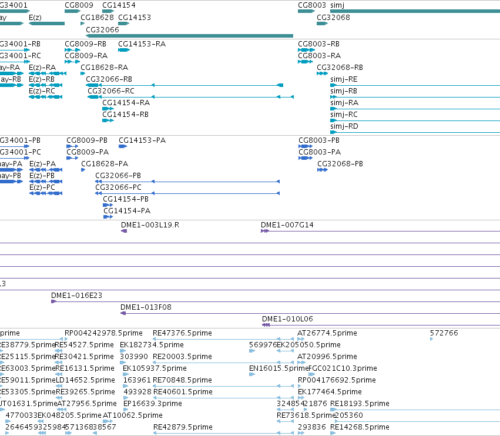Click EST AT20996.5prime
Viewport: 500px width, 436px height.
click(x=301, y=363)
